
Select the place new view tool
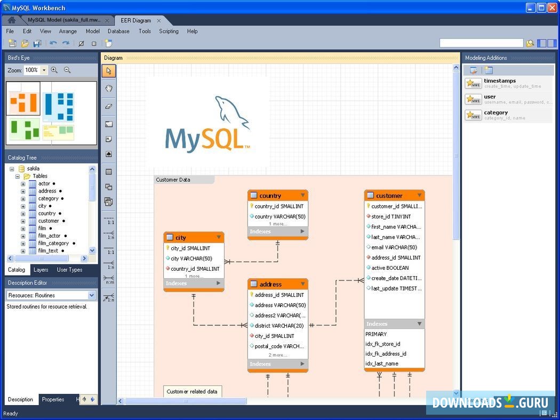tap(109, 187)
